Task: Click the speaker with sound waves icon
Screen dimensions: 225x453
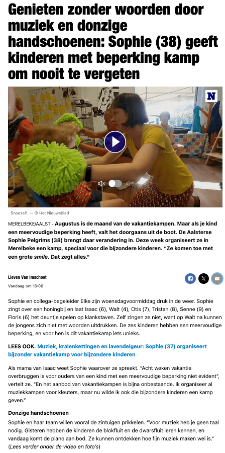Action: coord(130,183)
